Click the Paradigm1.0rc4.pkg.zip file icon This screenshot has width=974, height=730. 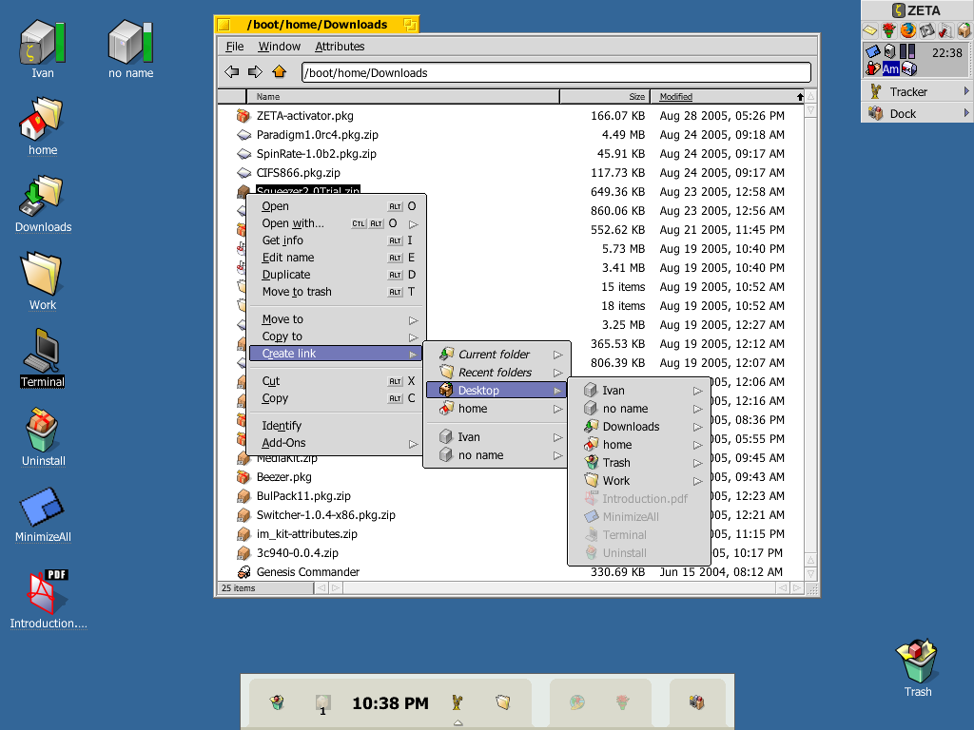[x=243, y=135]
